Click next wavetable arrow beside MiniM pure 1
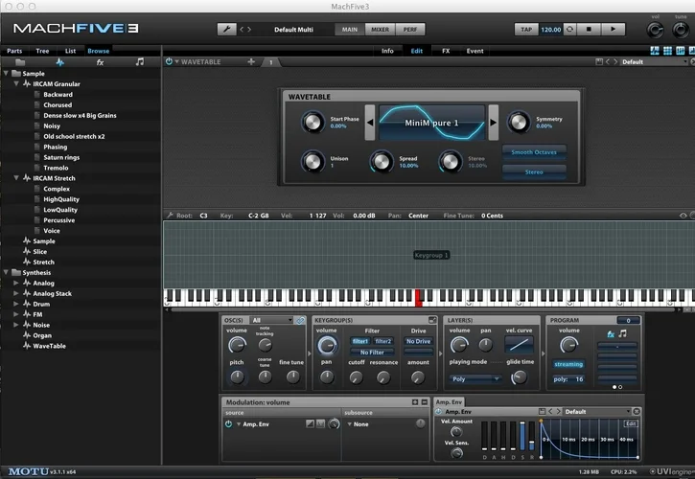The image size is (695, 479). click(x=495, y=123)
